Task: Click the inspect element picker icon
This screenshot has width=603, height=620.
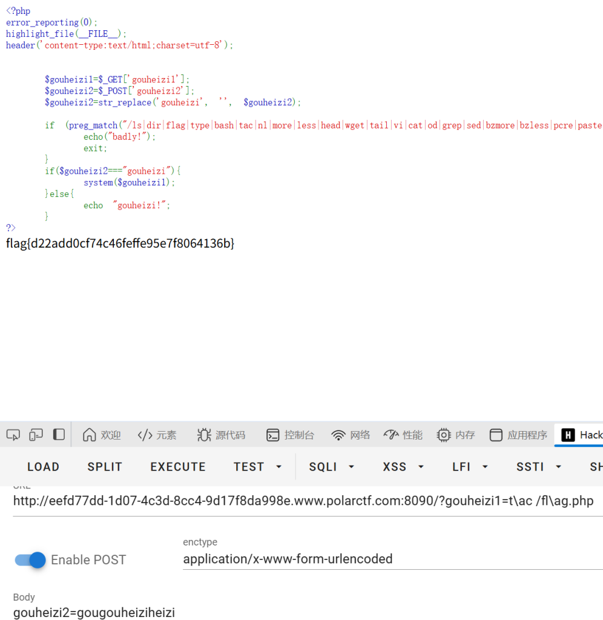Action: point(13,435)
